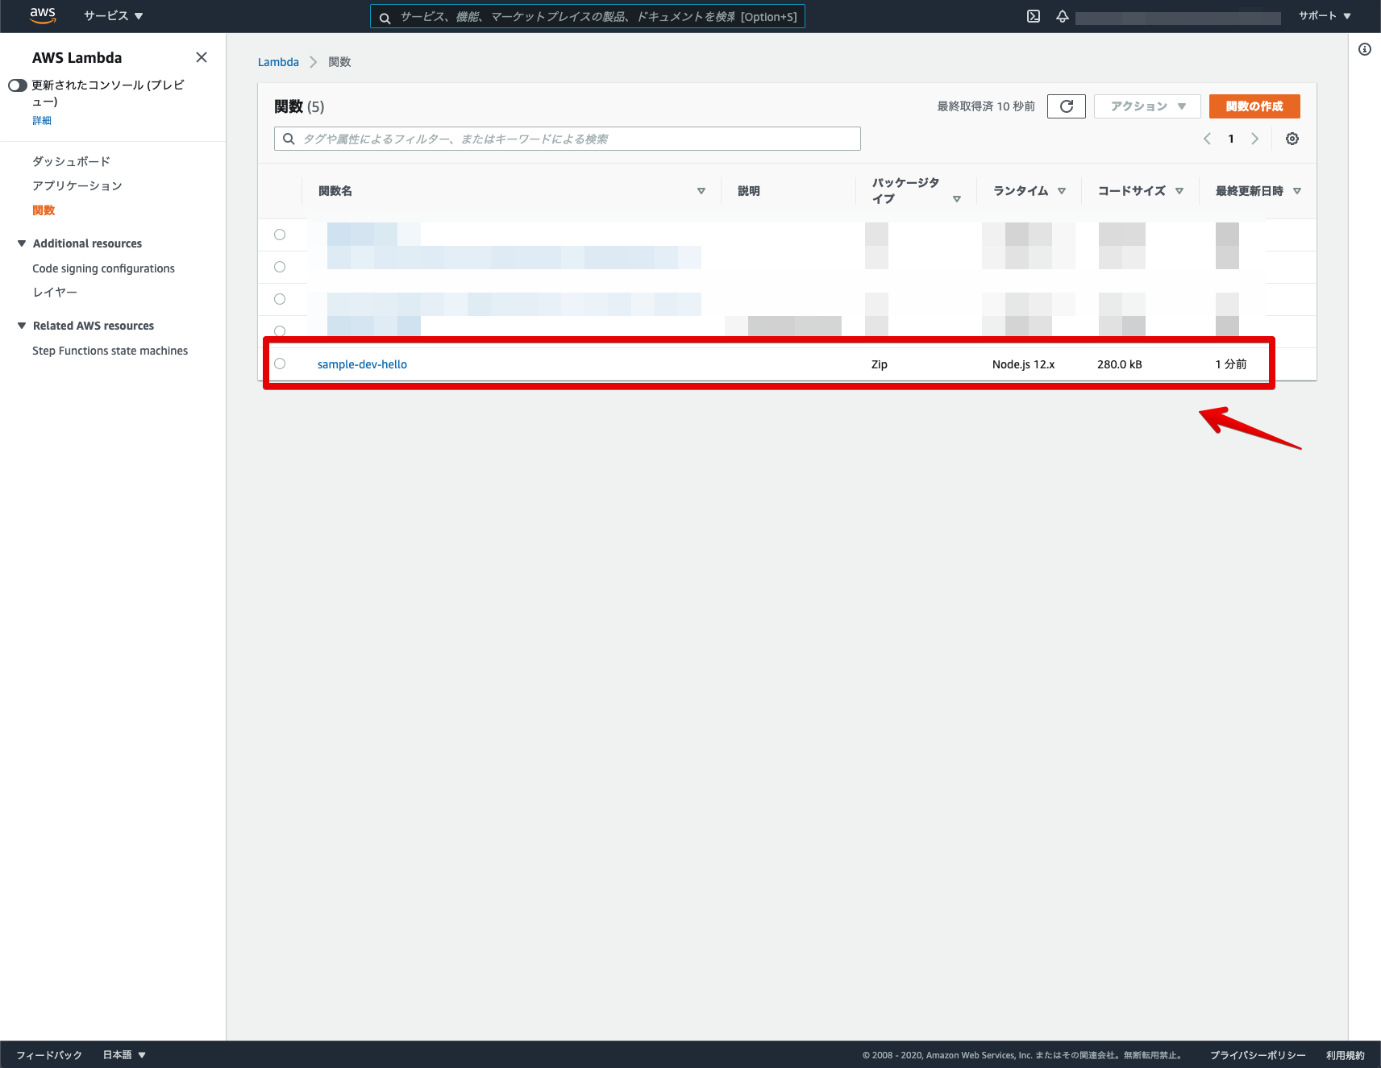
Task: Open the アクション actions dropdown
Action: [1147, 106]
